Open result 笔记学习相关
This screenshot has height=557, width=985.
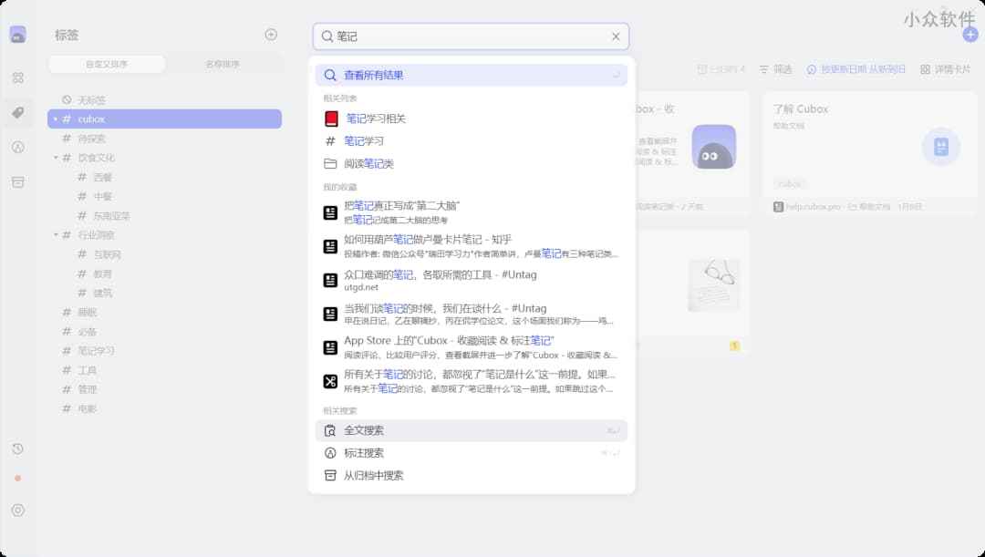[x=472, y=119]
